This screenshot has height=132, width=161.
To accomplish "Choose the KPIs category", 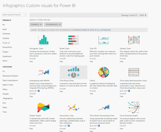I will pos(4,103).
